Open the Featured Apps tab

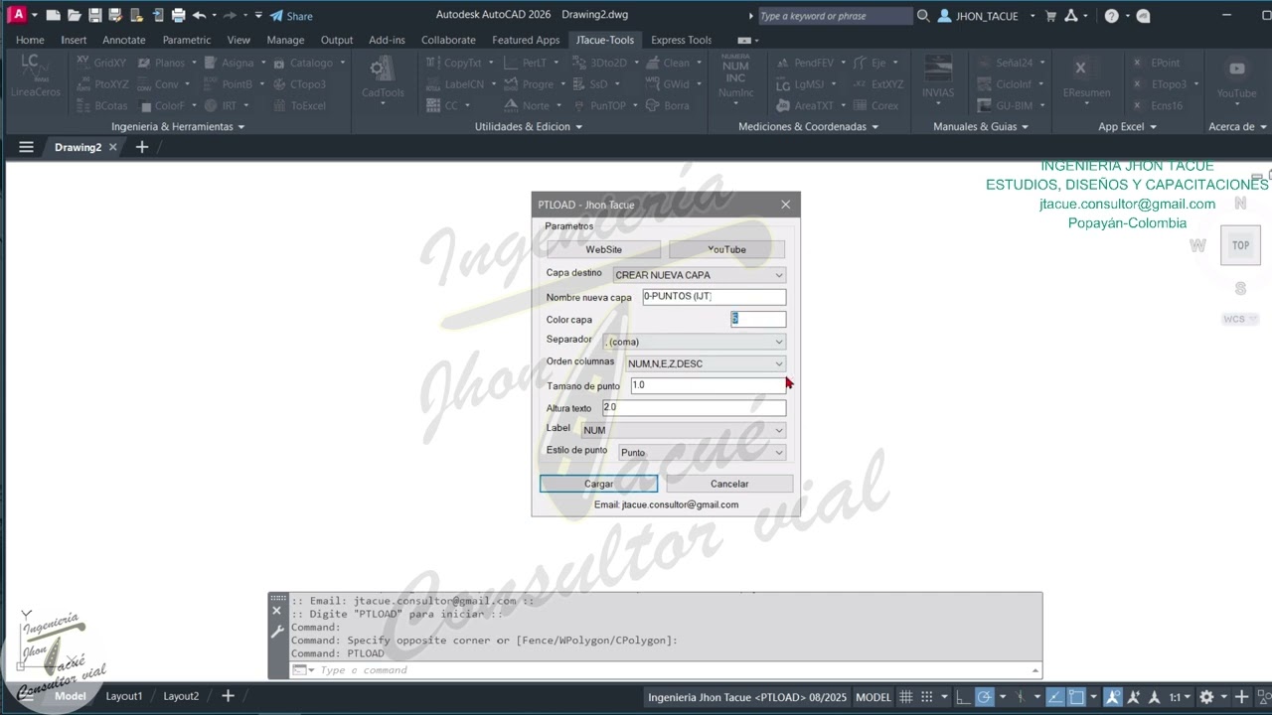(526, 40)
